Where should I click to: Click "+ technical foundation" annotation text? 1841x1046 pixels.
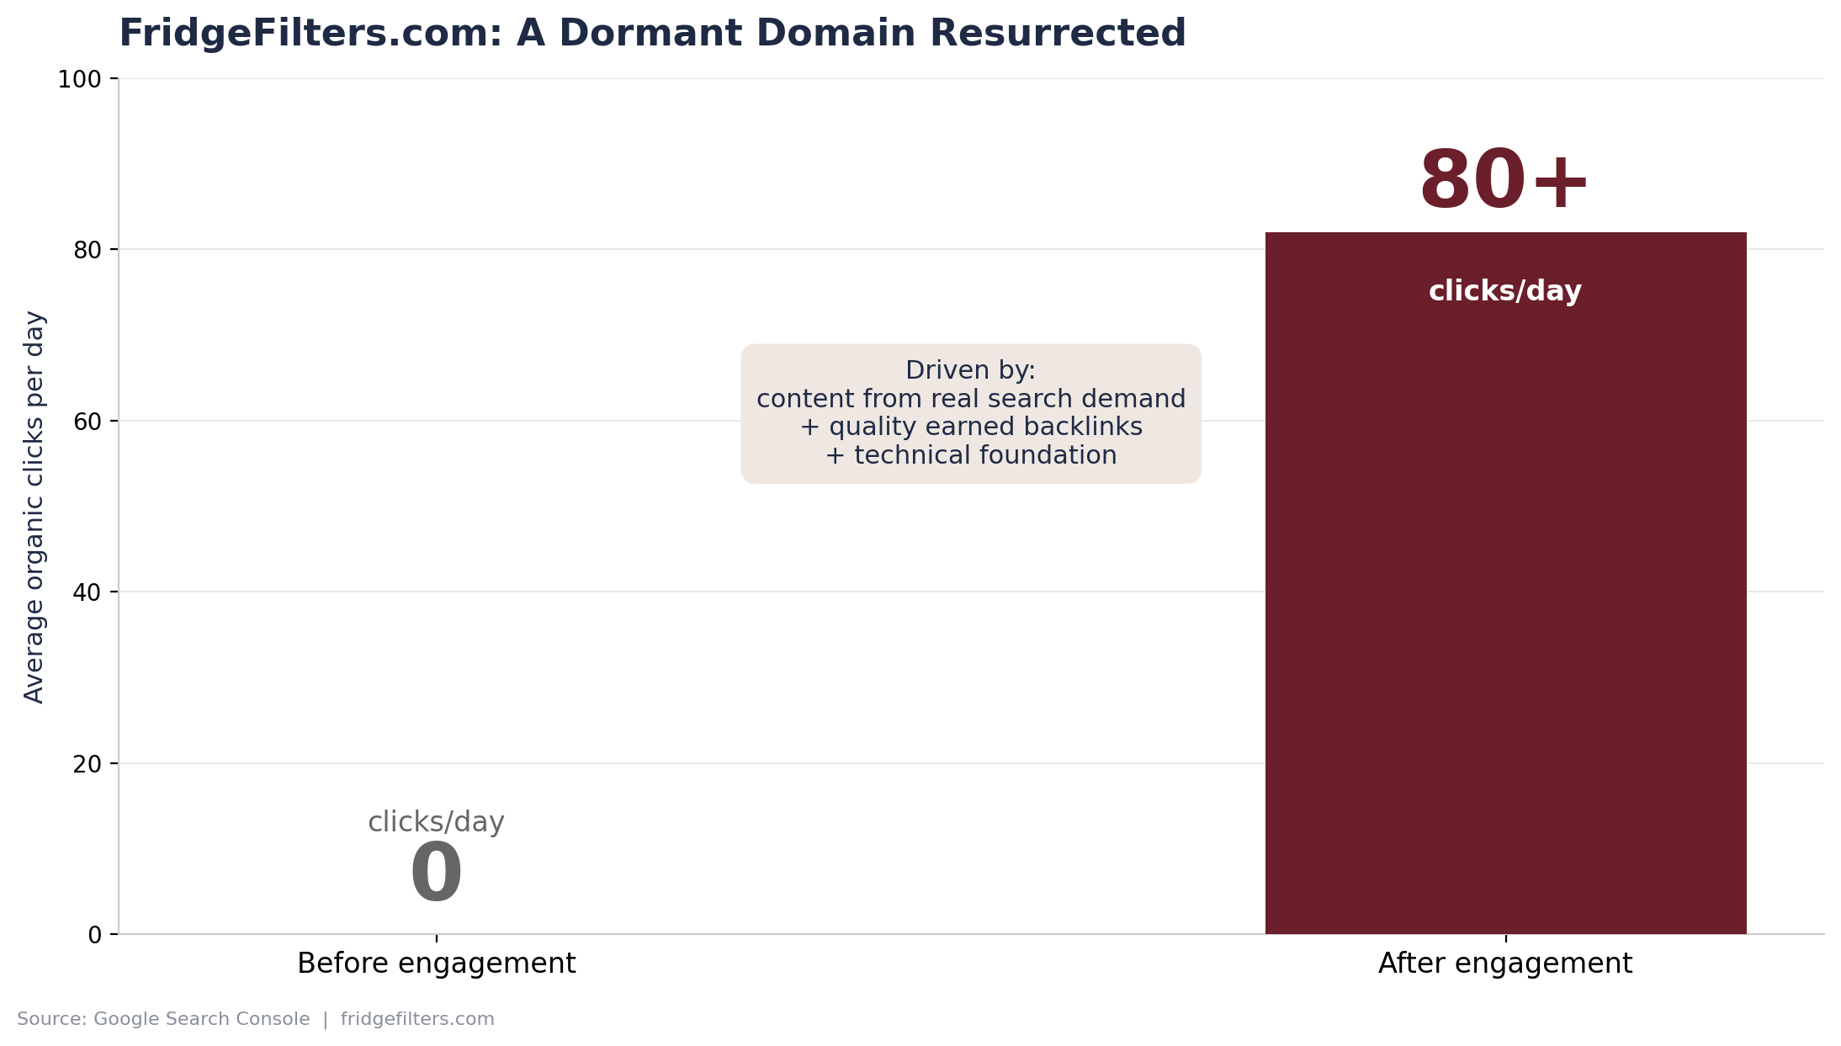click(971, 455)
